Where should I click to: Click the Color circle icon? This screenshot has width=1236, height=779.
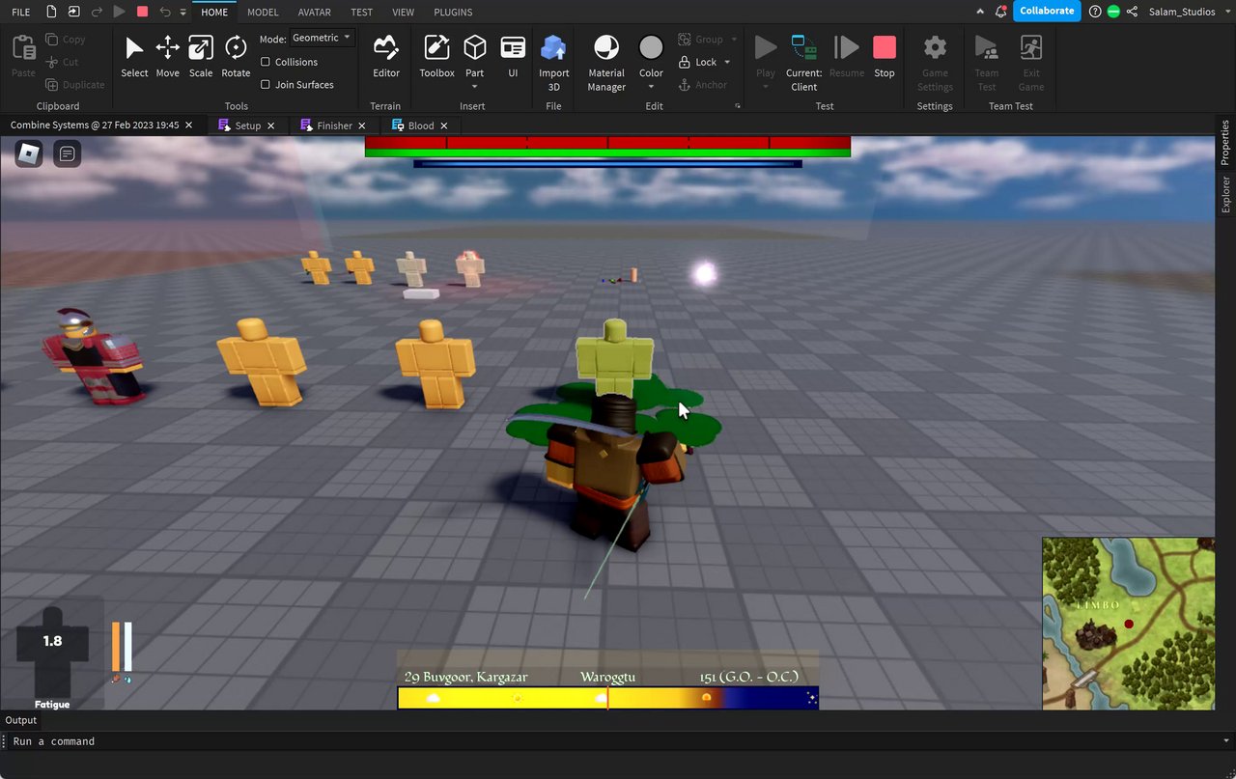pos(652,47)
